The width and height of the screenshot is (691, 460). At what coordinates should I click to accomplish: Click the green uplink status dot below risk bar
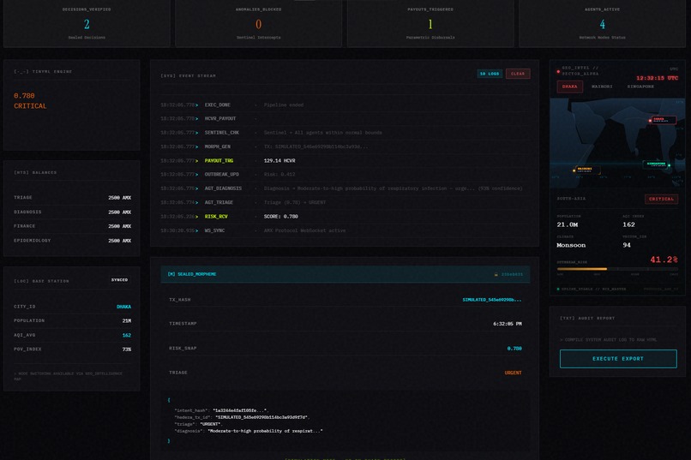pos(558,290)
